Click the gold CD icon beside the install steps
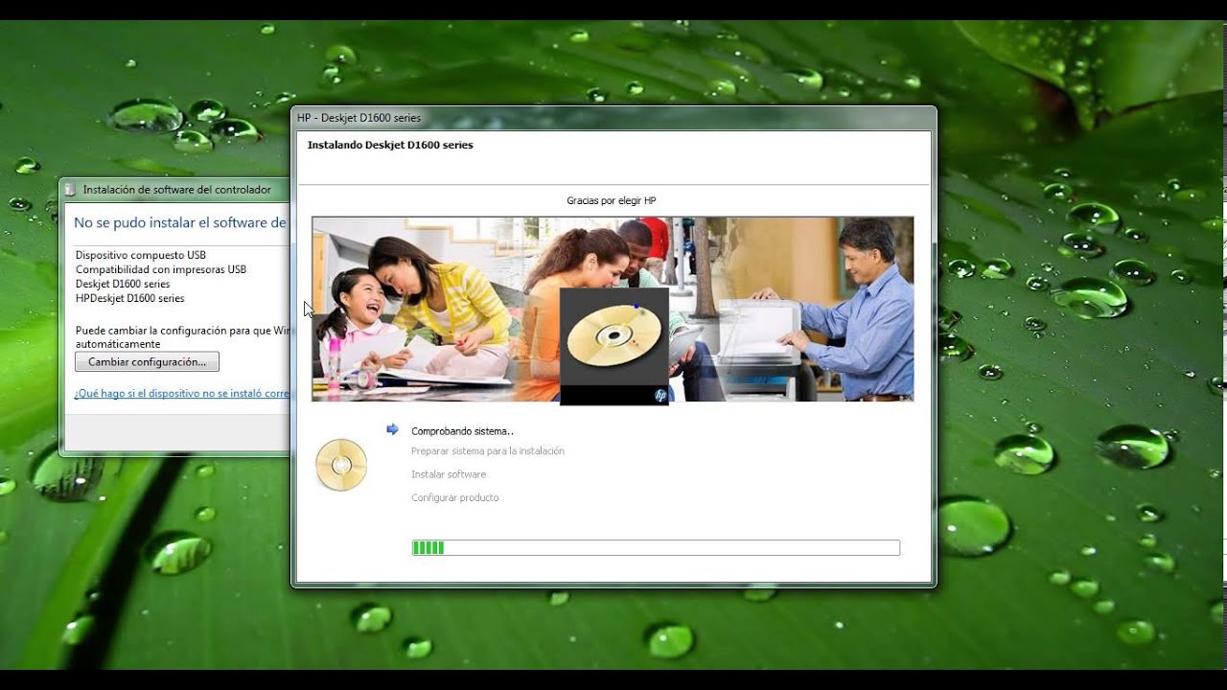This screenshot has width=1227, height=690. coord(341,465)
